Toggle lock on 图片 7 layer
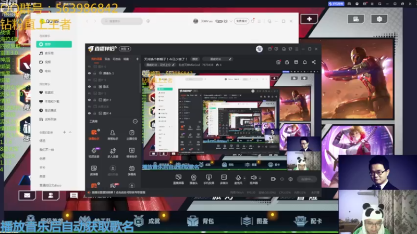Image resolution: width=417 pixels, height=234 pixels. [95, 100]
